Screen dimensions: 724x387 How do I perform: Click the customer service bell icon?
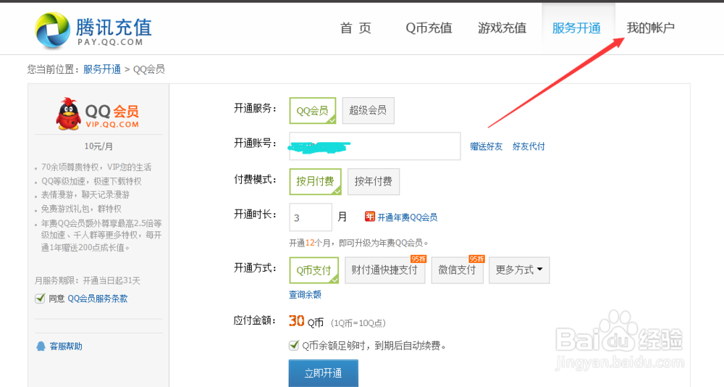pyautogui.click(x=41, y=346)
